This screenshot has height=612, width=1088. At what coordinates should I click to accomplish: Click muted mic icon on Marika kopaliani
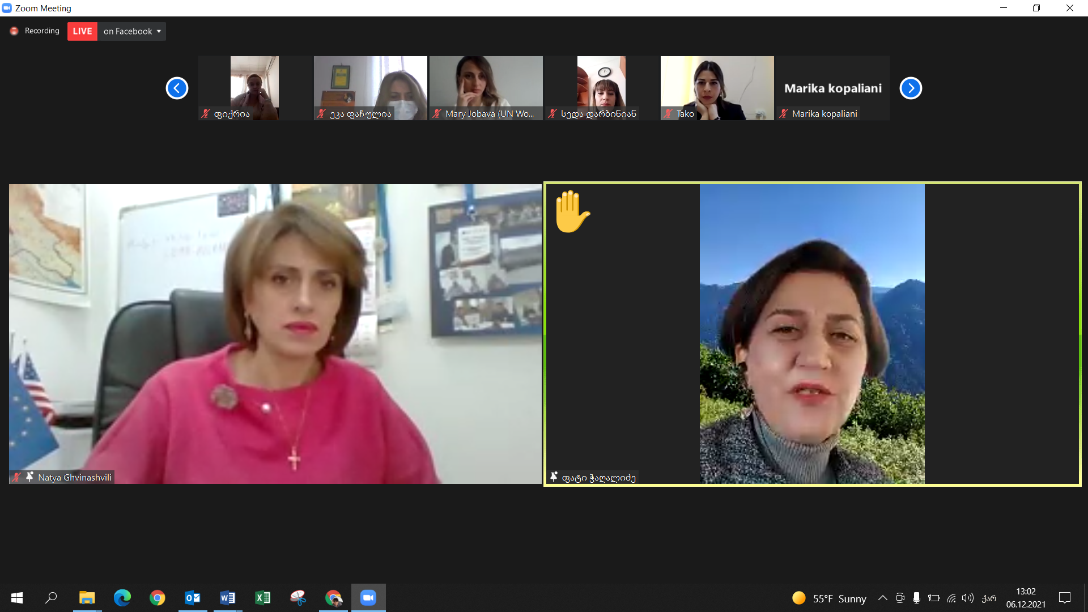(784, 114)
